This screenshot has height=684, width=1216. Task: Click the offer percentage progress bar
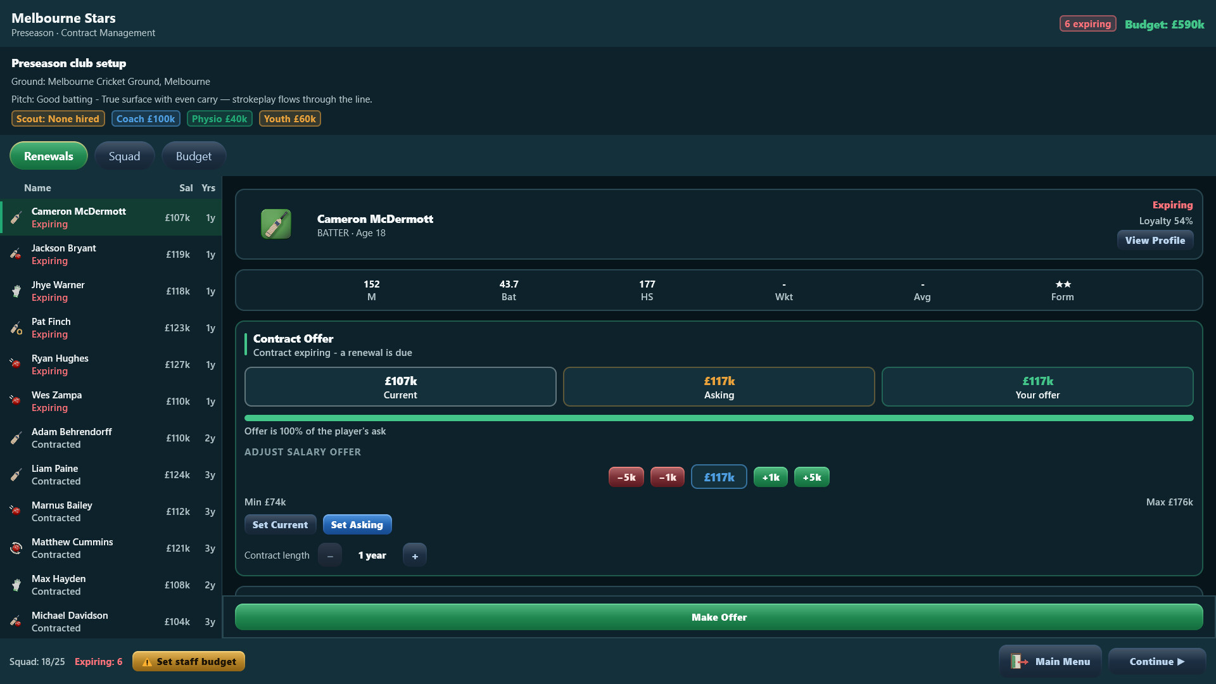pos(719,418)
